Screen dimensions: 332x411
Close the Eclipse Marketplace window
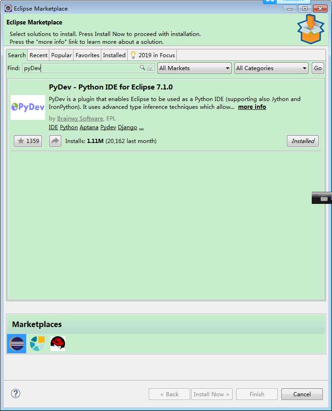[x=320, y=9]
